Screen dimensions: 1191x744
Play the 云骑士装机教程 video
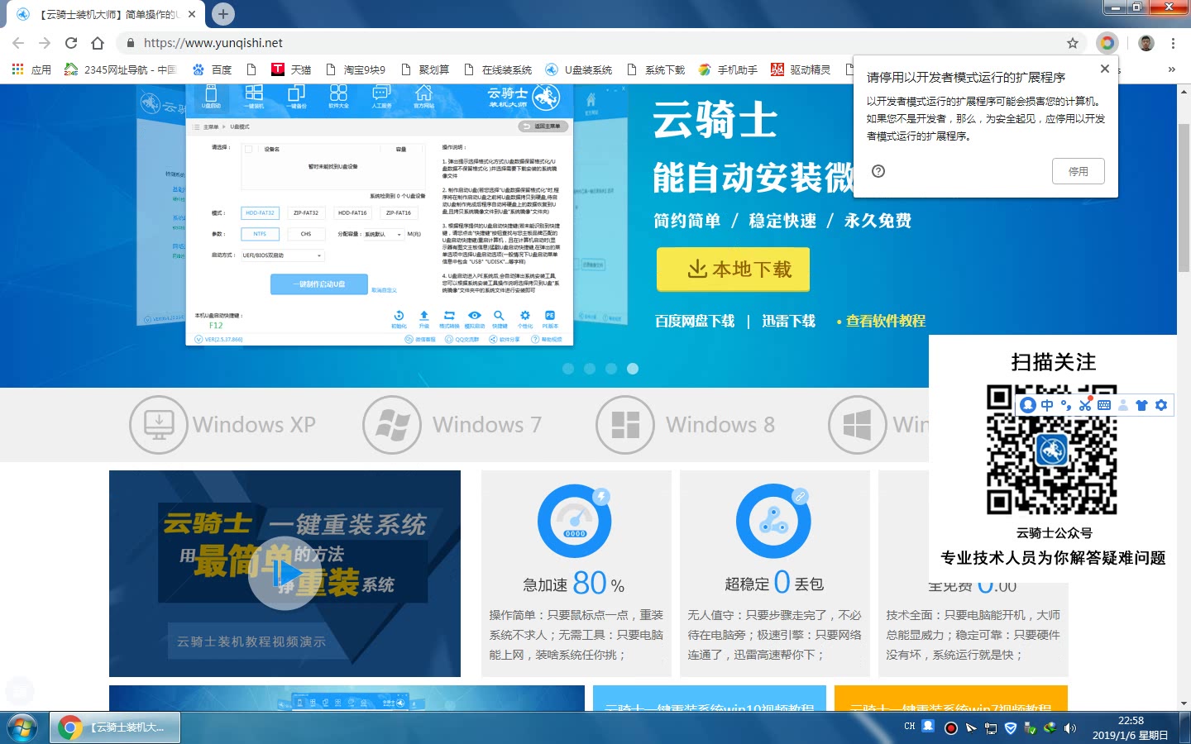tap(284, 574)
